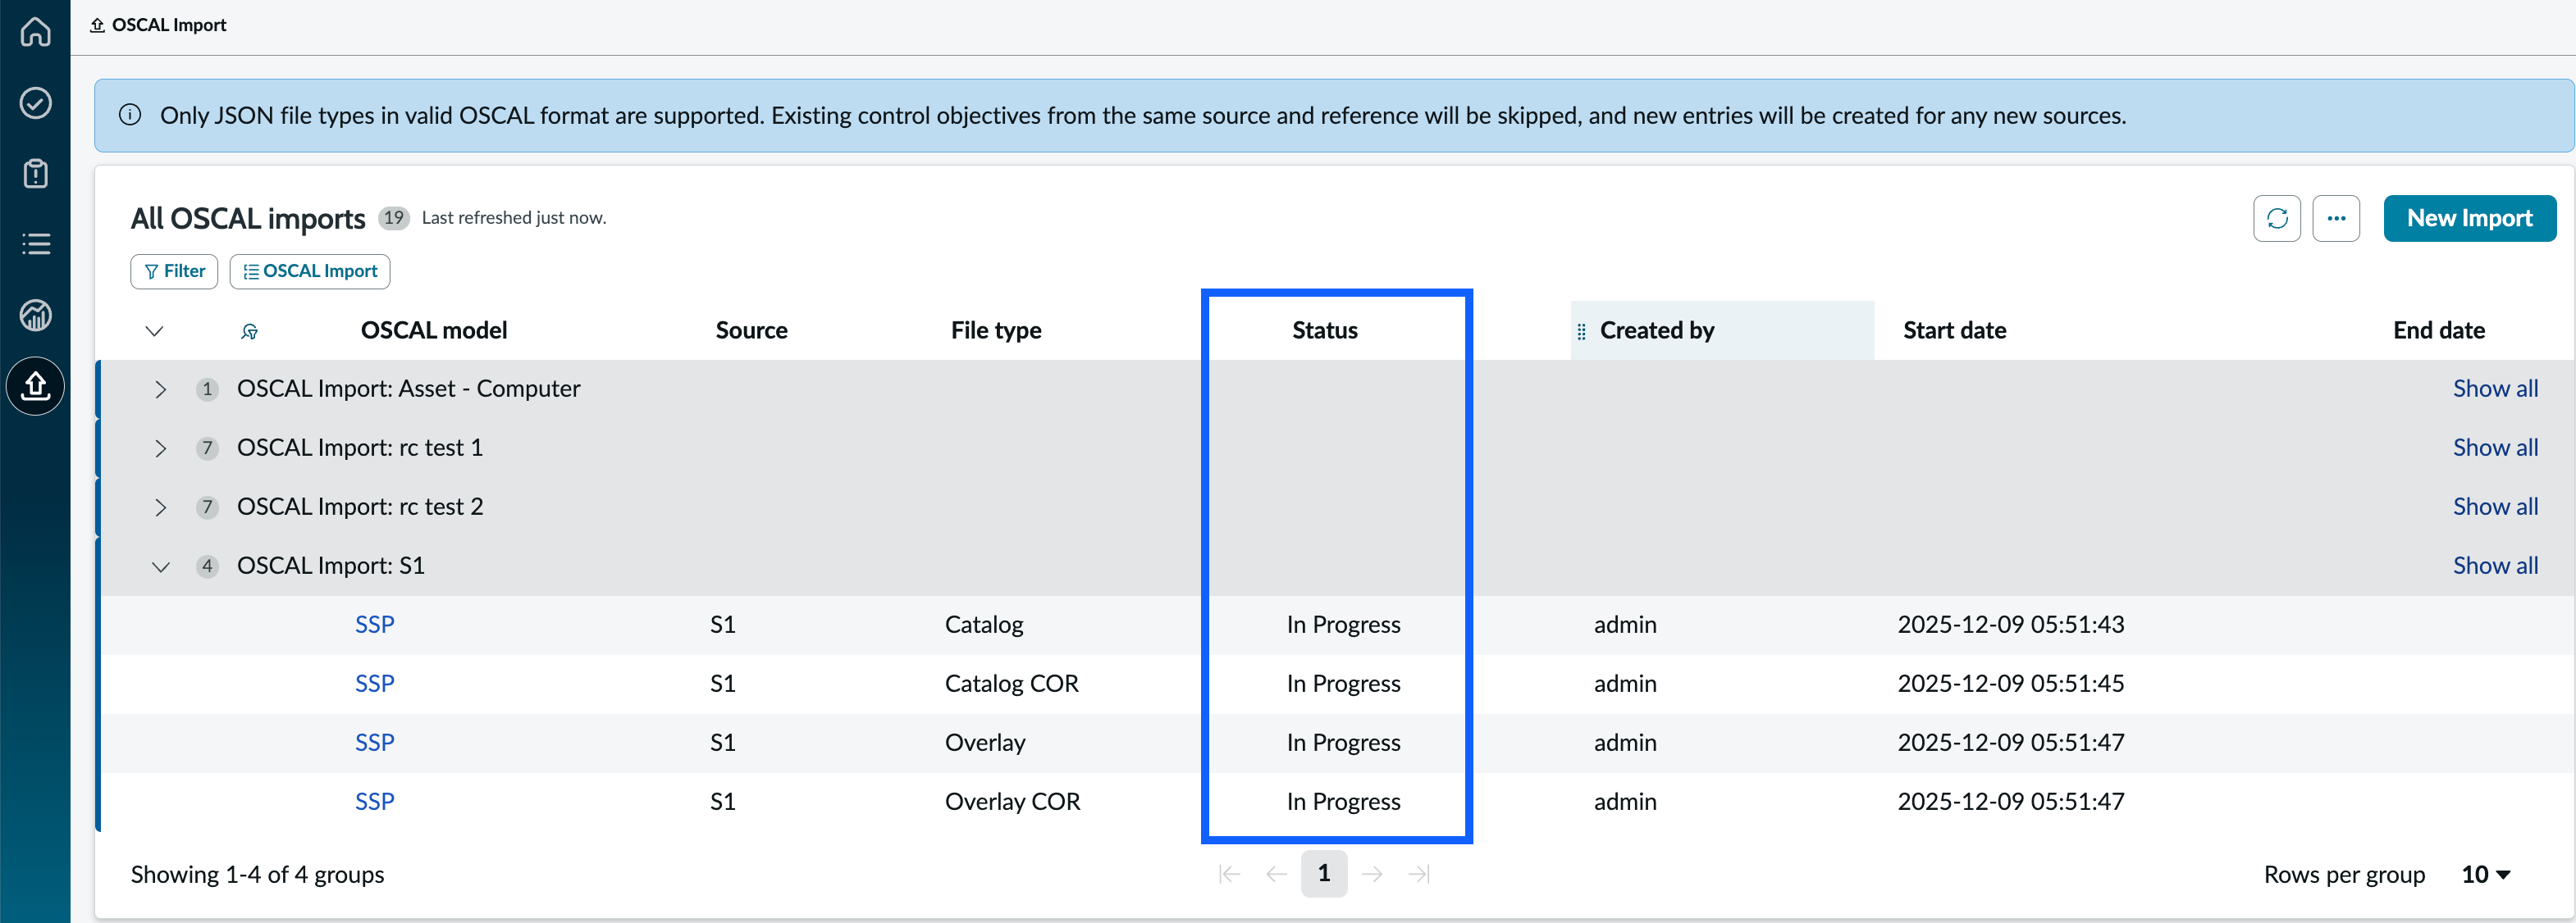Image resolution: width=2576 pixels, height=923 pixels.
Task: Click upload icon in OSCAL Import breadcrumb
Action: click(97, 25)
